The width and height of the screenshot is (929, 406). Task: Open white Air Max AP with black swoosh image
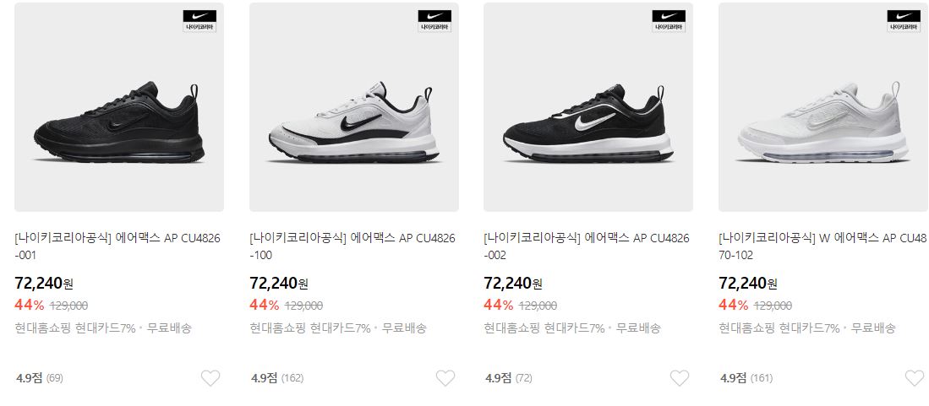pyautogui.click(x=353, y=107)
